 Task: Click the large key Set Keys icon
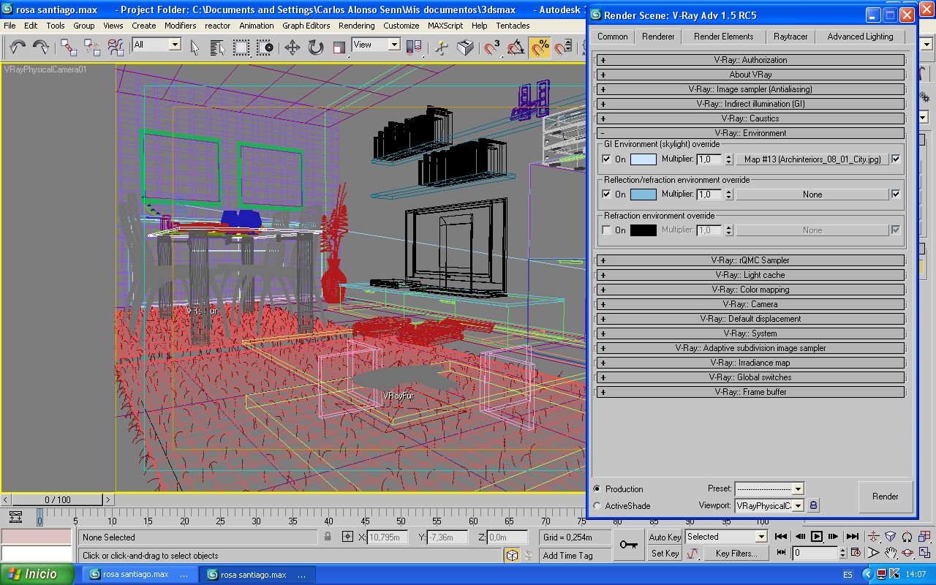click(x=628, y=545)
